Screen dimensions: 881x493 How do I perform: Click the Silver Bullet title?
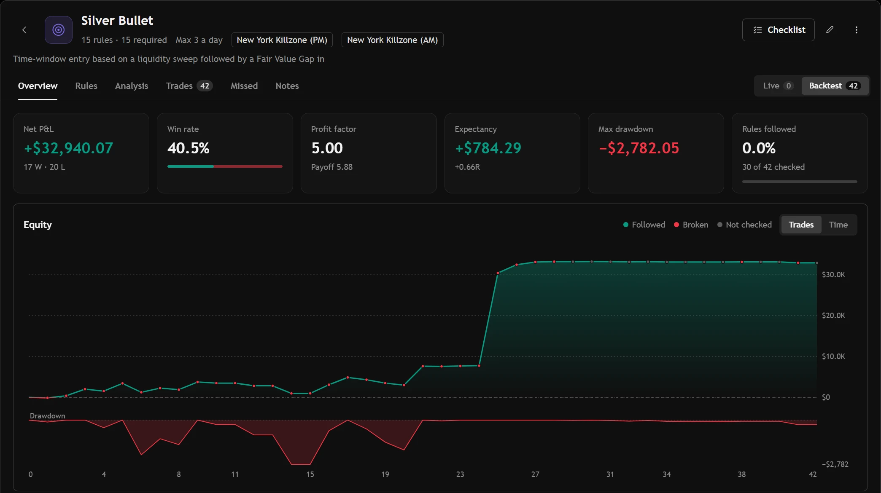point(117,21)
